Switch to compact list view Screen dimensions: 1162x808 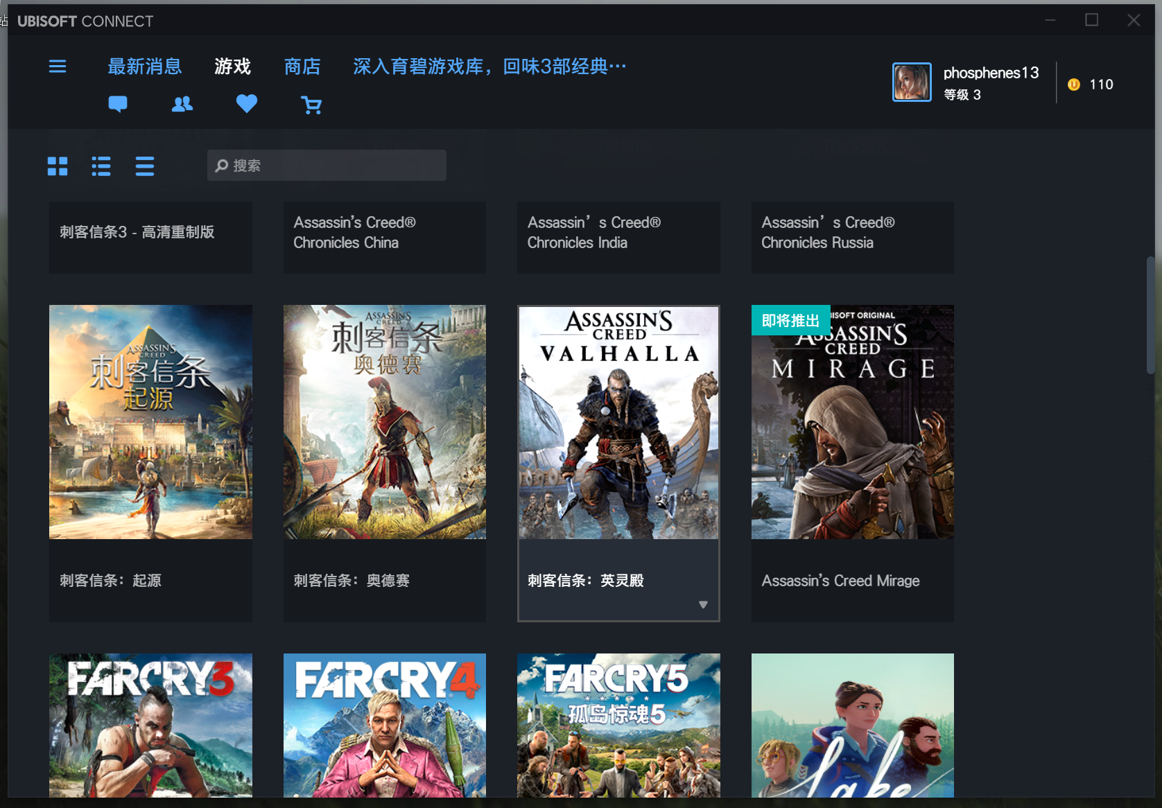(x=144, y=166)
